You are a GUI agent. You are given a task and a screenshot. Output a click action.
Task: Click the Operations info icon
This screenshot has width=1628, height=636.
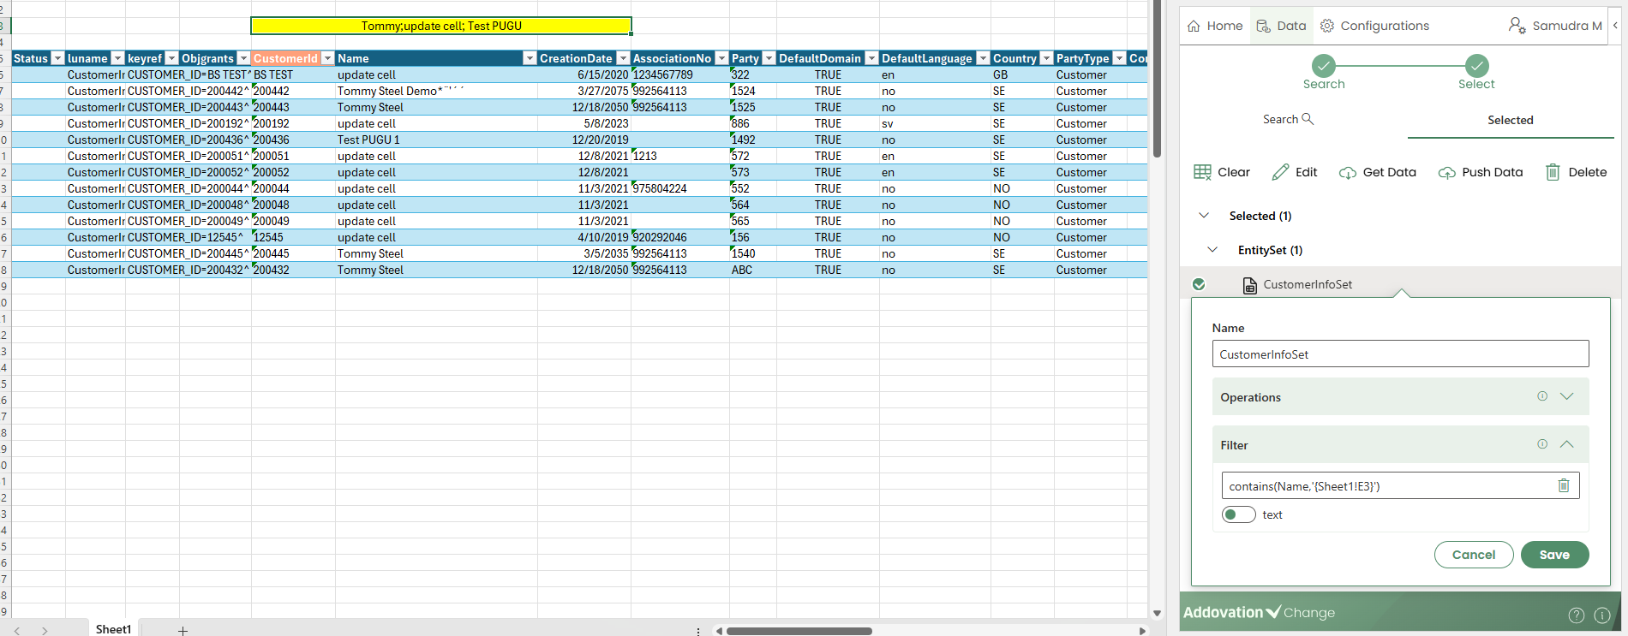pyautogui.click(x=1542, y=396)
